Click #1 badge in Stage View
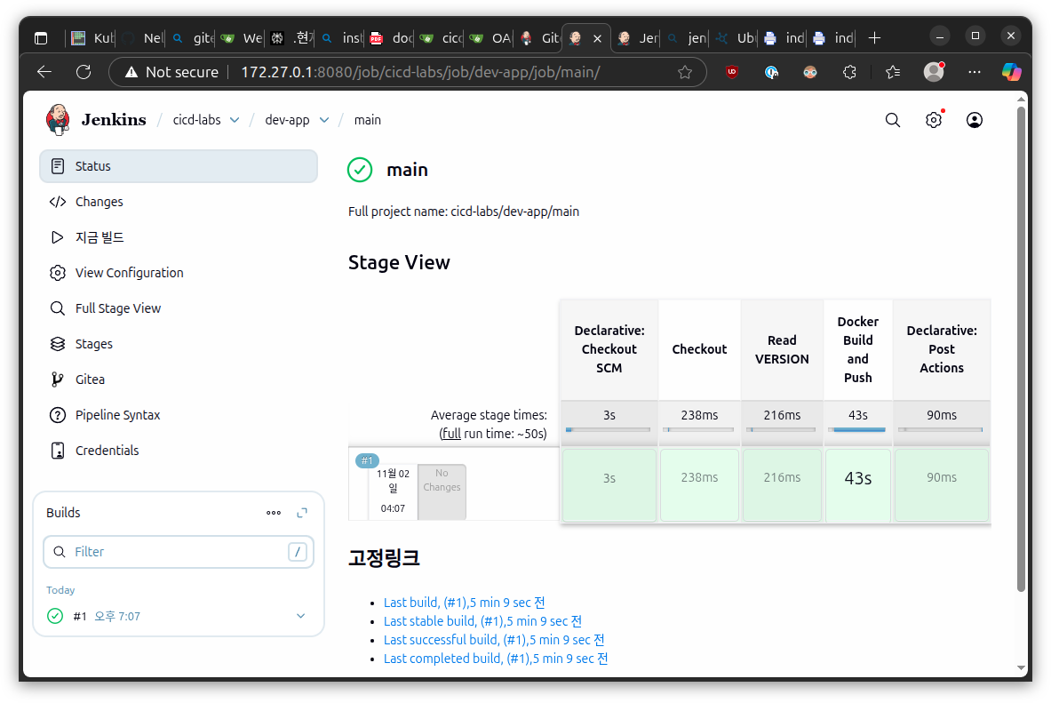The height and width of the screenshot is (703, 1051). (x=367, y=461)
